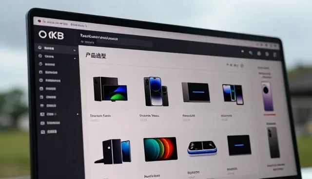Image resolution: width=312 pixels, height=179 pixels.
Task: Click the OKB logo in the sidebar
Action: click(x=51, y=35)
